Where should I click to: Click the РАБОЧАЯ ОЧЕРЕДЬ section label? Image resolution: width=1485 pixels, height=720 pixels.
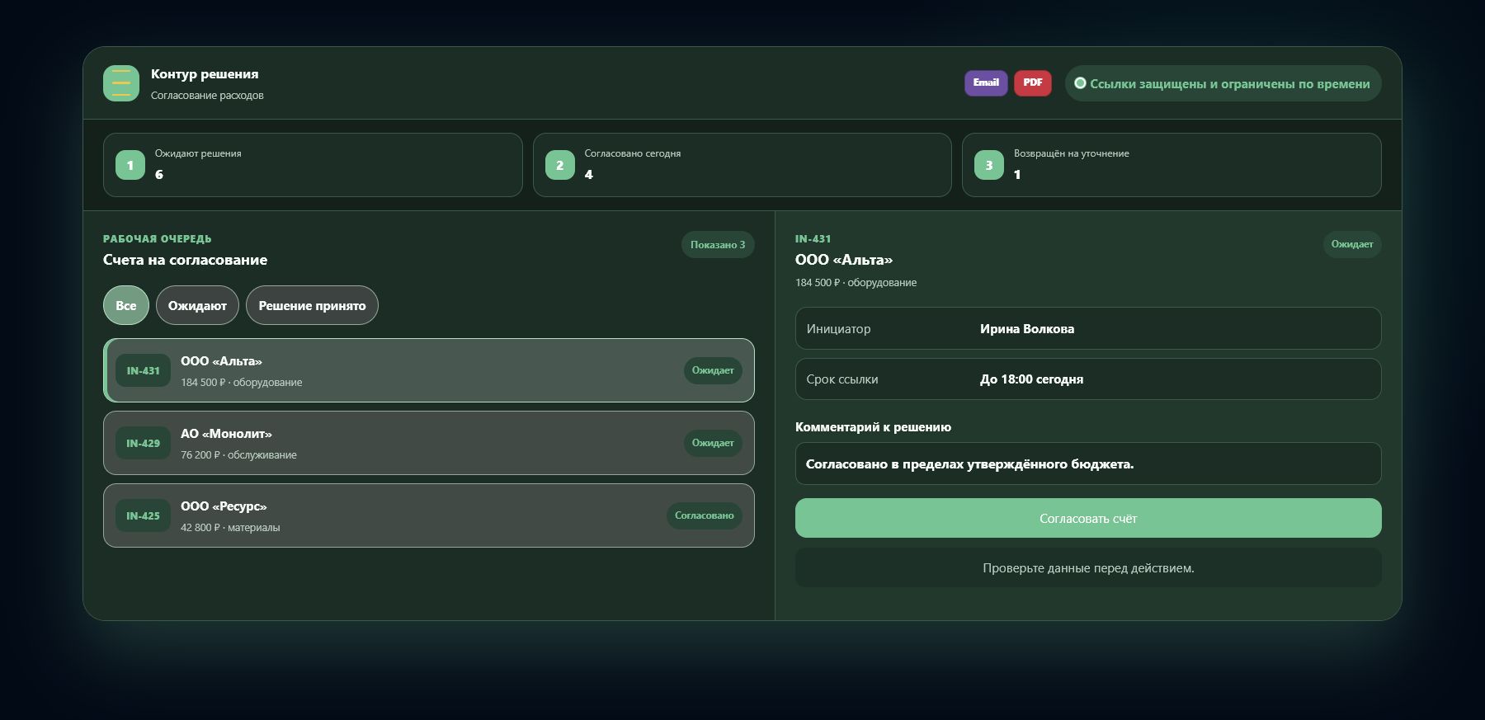click(158, 238)
